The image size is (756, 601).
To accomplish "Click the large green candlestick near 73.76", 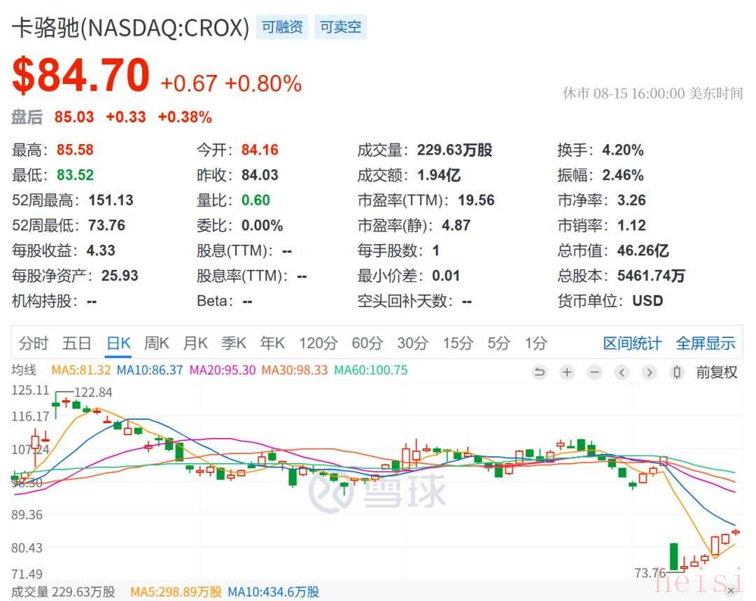I will pyautogui.click(x=674, y=556).
